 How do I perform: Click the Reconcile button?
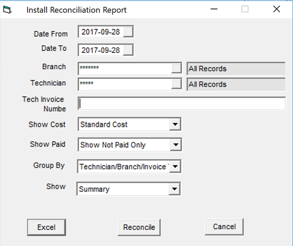click(139, 227)
